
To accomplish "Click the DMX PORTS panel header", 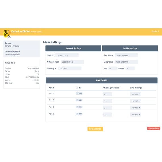I will (102, 80).
